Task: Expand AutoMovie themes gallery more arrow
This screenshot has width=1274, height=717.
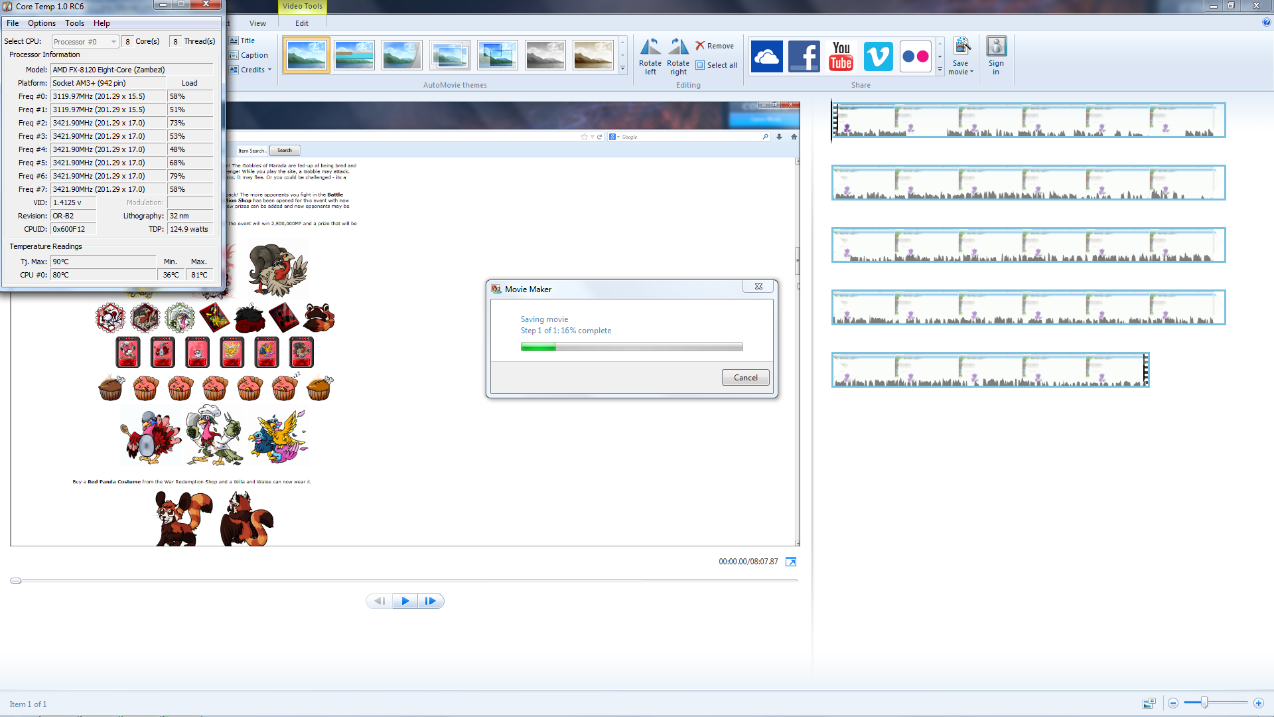Action: click(622, 68)
